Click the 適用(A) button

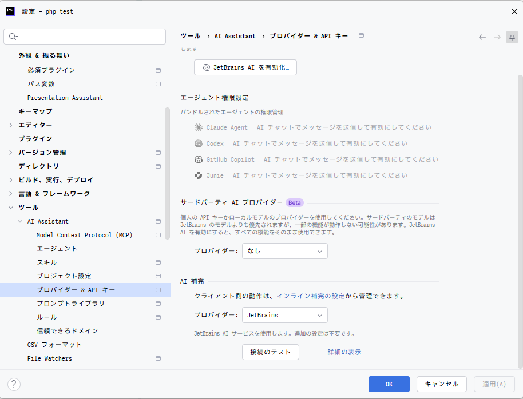pyautogui.click(x=494, y=384)
